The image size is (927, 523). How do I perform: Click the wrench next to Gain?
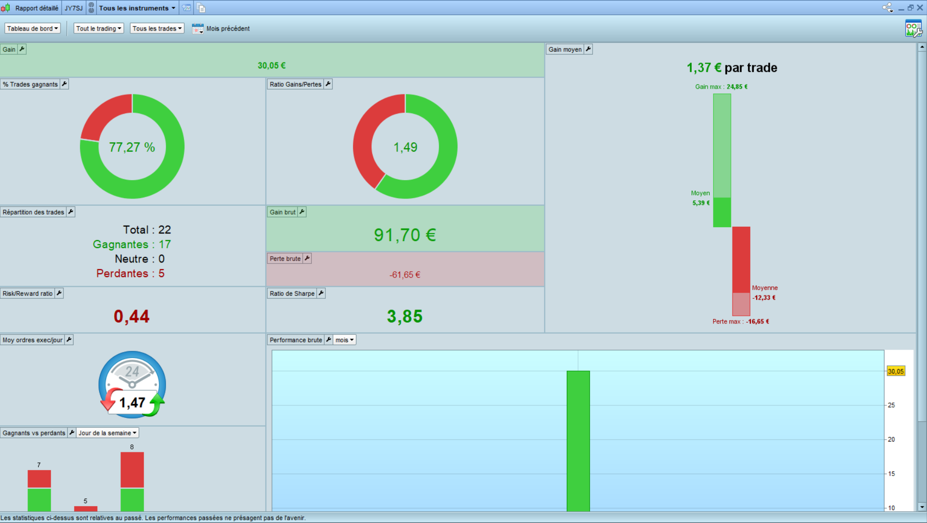(22, 49)
